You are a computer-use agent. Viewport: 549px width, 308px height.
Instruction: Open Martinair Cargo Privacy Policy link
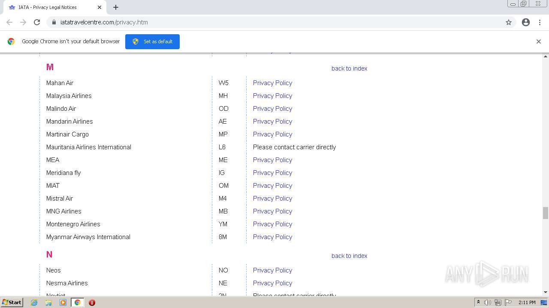coord(272,134)
